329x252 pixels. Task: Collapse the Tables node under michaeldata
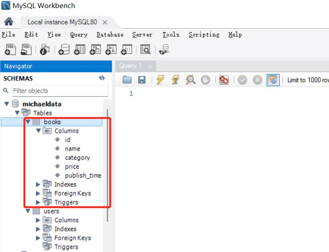[x=17, y=113]
